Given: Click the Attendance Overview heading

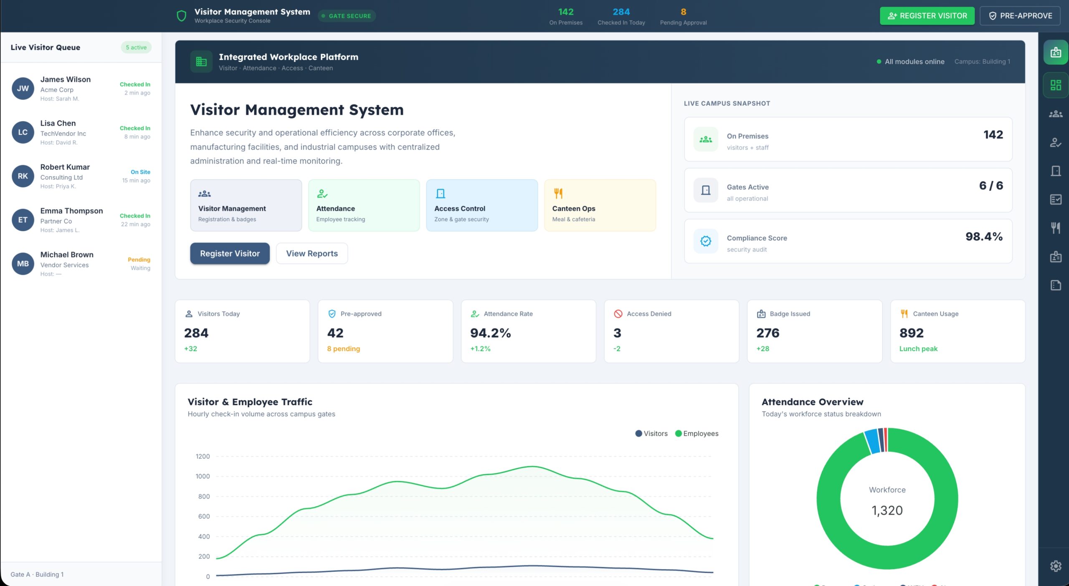Looking at the screenshot, I should (812, 402).
